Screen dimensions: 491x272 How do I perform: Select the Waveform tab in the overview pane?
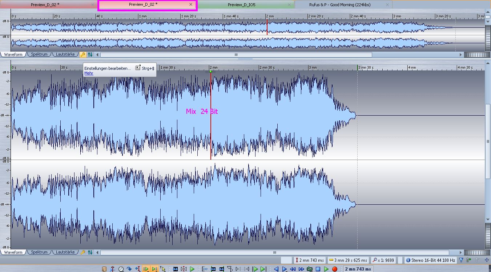point(13,55)
